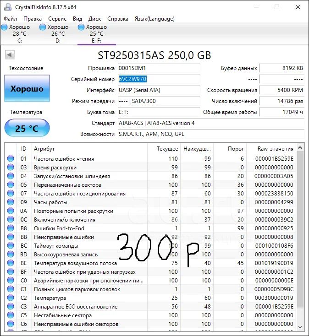Click status circle for attribute 05
Image resolution: width=309 pixels, height=336 pixels.
(11, 185)
